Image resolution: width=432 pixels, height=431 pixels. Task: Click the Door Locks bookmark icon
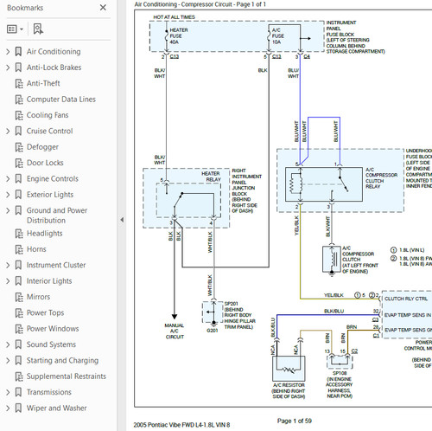[x=19, y=163]
